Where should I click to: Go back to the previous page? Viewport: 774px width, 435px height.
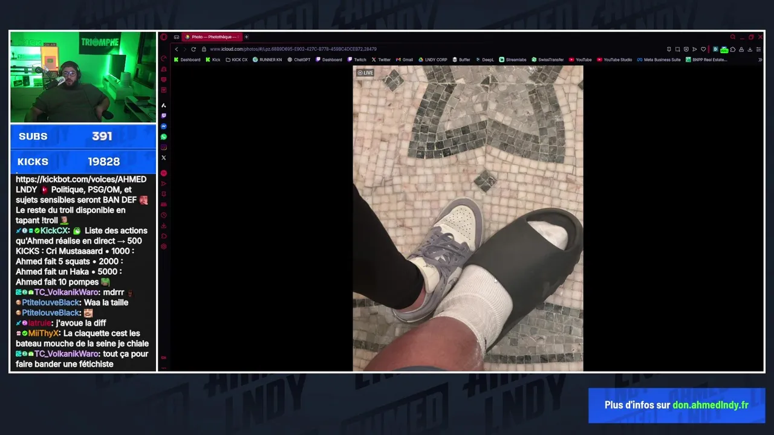177,49
